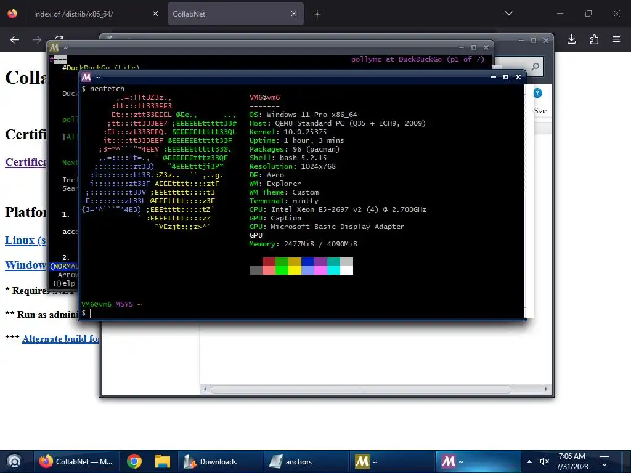Go forward in Firefox history
Screen dimensions: 631x473
pyautogui.click(x=36, y=40)
